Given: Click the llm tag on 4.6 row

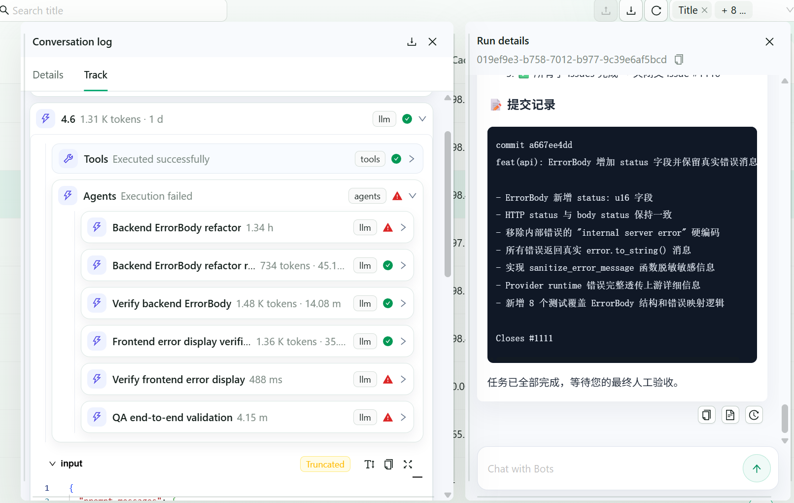Looking at the screenshot, I should coord(384,119).
